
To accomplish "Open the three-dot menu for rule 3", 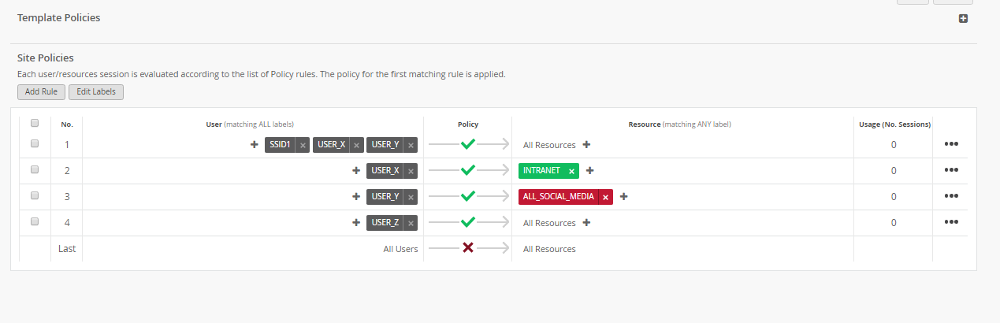I will click(x=950, y=196).
